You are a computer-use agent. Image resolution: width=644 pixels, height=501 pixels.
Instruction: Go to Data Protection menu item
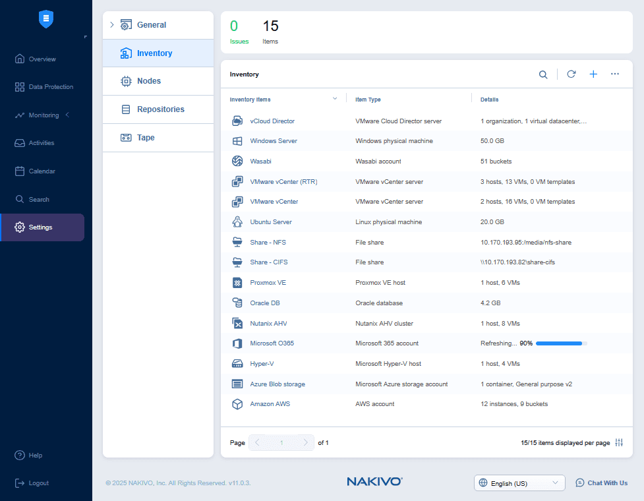[51, 86]
